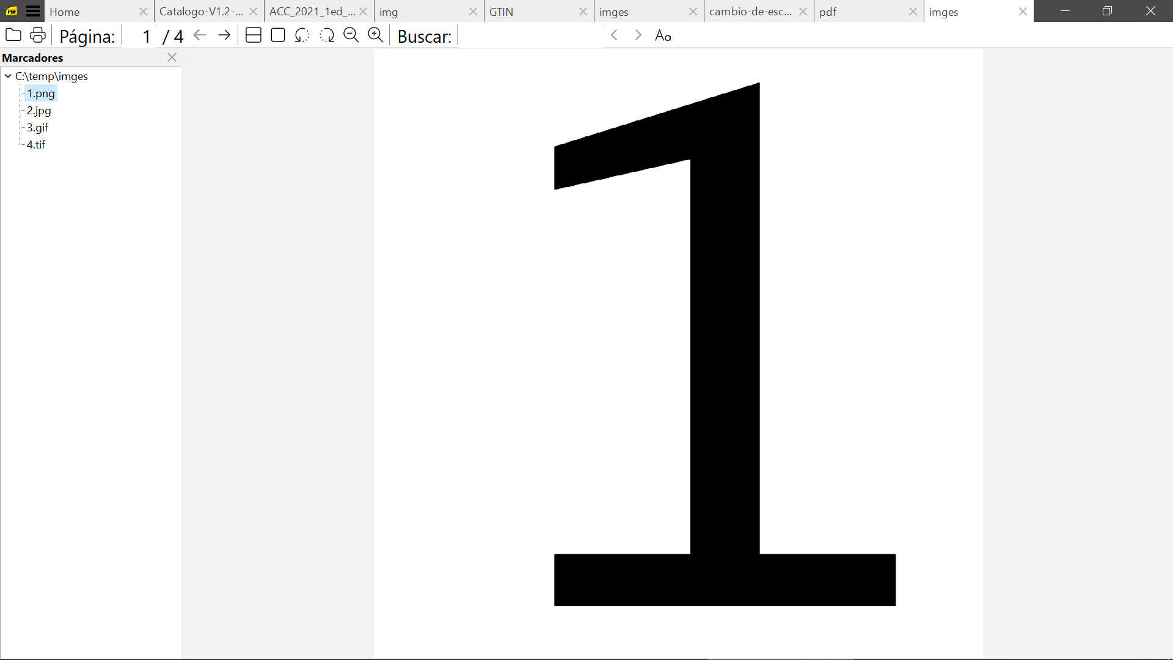Screen dimensions: 1173x660
Task: Click the print icon
Action: [x=38, y=35]
